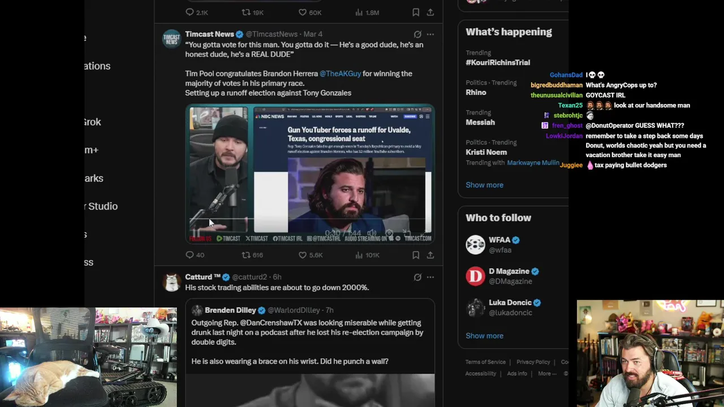
Task: Open the Grok sidebar item
Action: pos(93,122)
